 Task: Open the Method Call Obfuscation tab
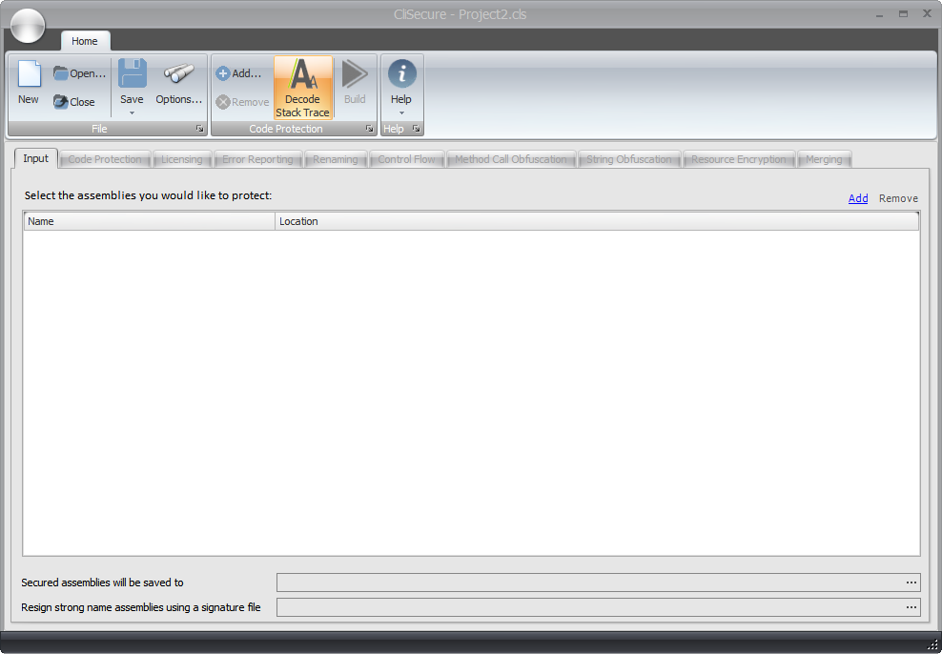point(511,159)
